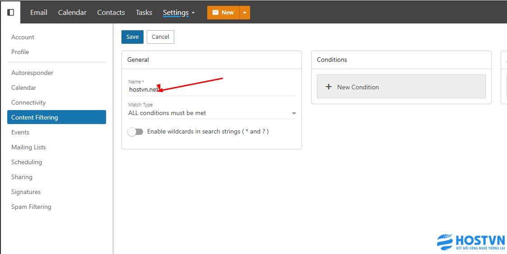Go to the Email tab
Viewport: 507px width, 254px height.
point(39,13)
